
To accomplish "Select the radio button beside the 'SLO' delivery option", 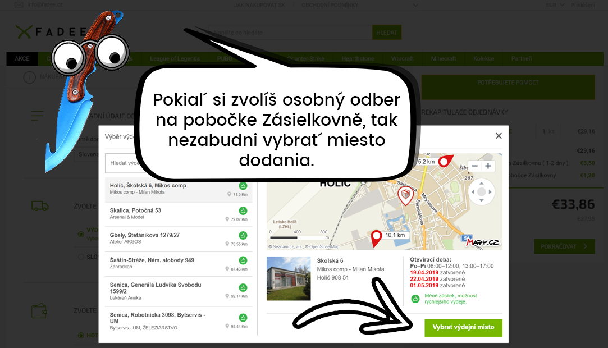I will pyautogui.click(x=81, y=257).
